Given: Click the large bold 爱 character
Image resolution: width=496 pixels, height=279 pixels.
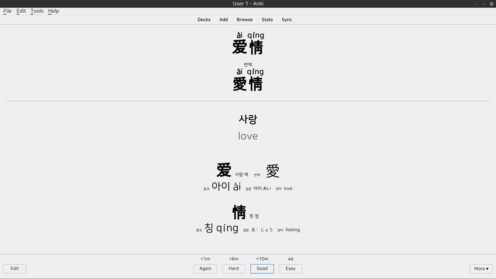Looking at the screenshot, I should [x=224, y=170].
